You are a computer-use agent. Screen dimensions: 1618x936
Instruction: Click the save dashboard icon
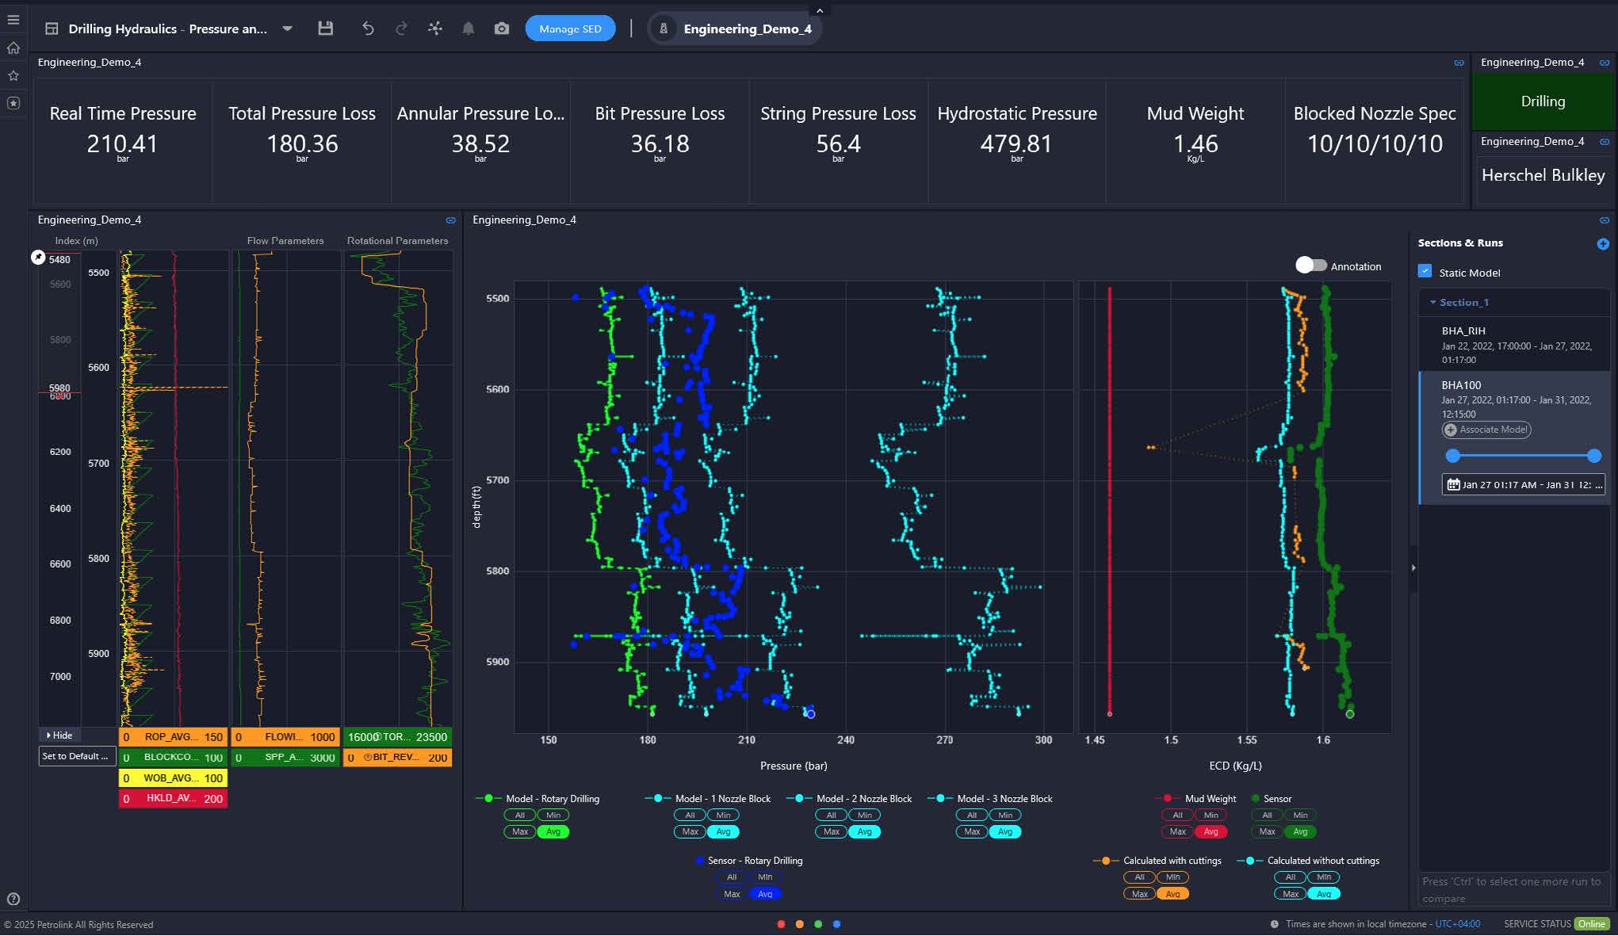click(325, 29)
